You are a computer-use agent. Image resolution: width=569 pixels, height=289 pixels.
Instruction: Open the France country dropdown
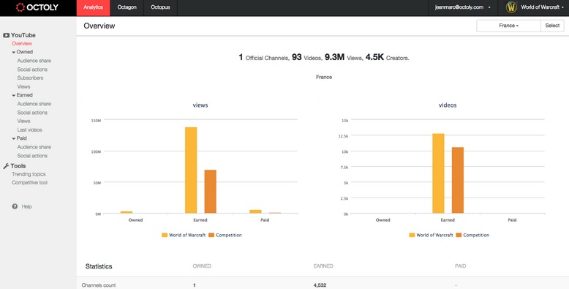pyautogui.click(x=508, y=26)
